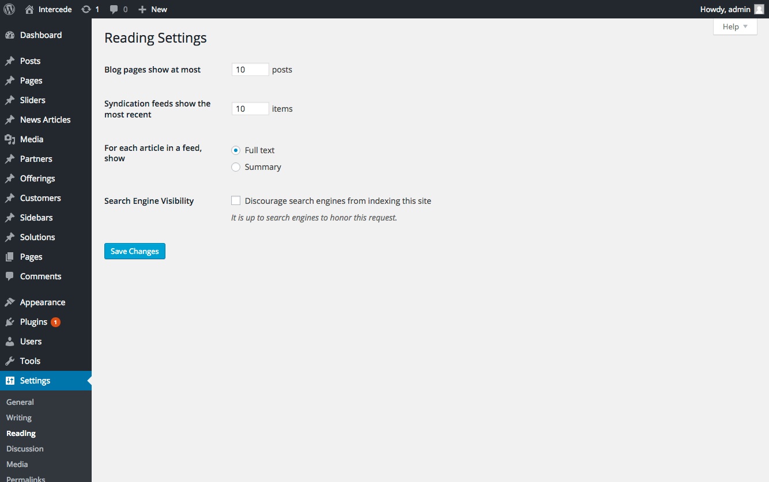769x482 pixels.
Task: Click the Reading Settings heading
Action: click(x=156, y=38)
